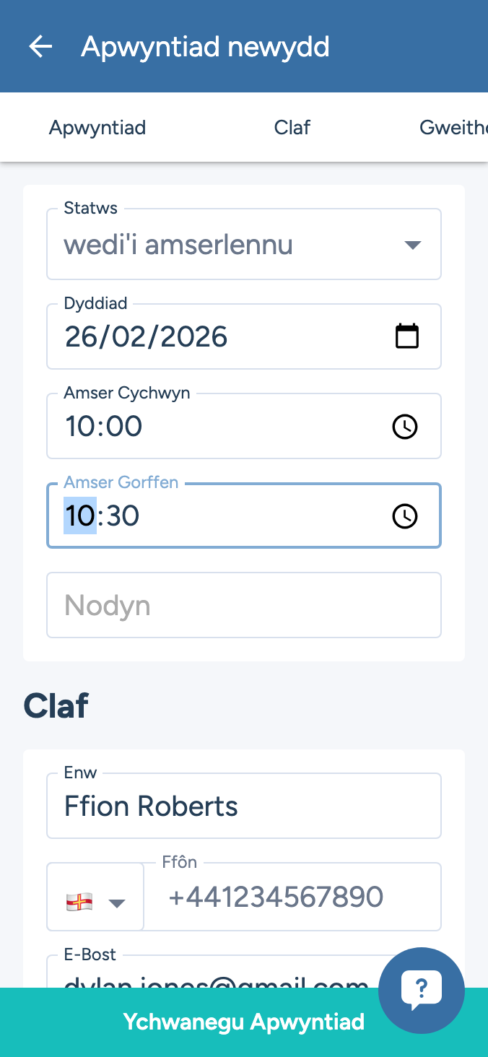Click the minutes in Amser Gorffen field
The image size is (488, 1057).
click(x=122, y=516)
